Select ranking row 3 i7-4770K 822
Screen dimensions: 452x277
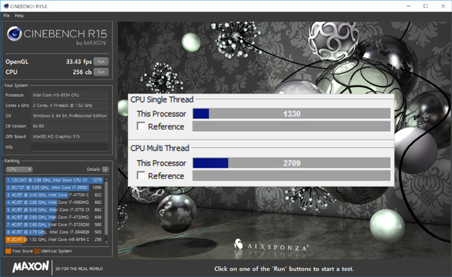tap(54, 195)
